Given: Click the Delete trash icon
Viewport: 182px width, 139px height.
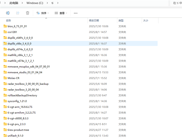Looking at the screenshot, I should [27, 13].
